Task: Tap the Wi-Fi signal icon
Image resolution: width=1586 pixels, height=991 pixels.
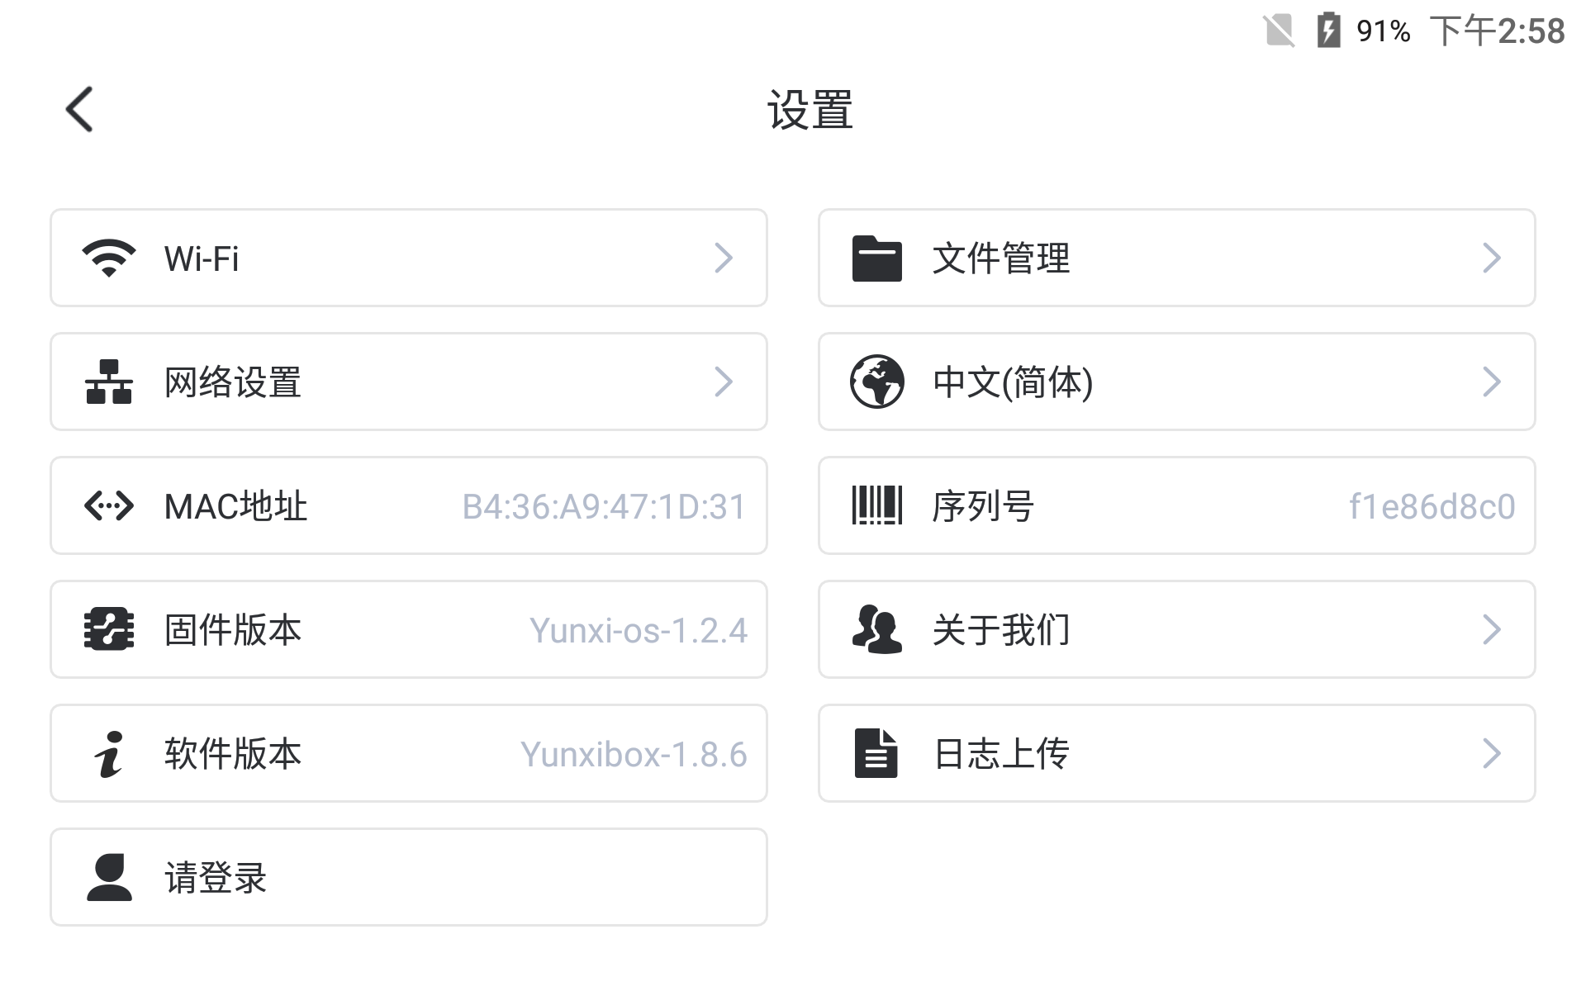Action: pos(109,258)
